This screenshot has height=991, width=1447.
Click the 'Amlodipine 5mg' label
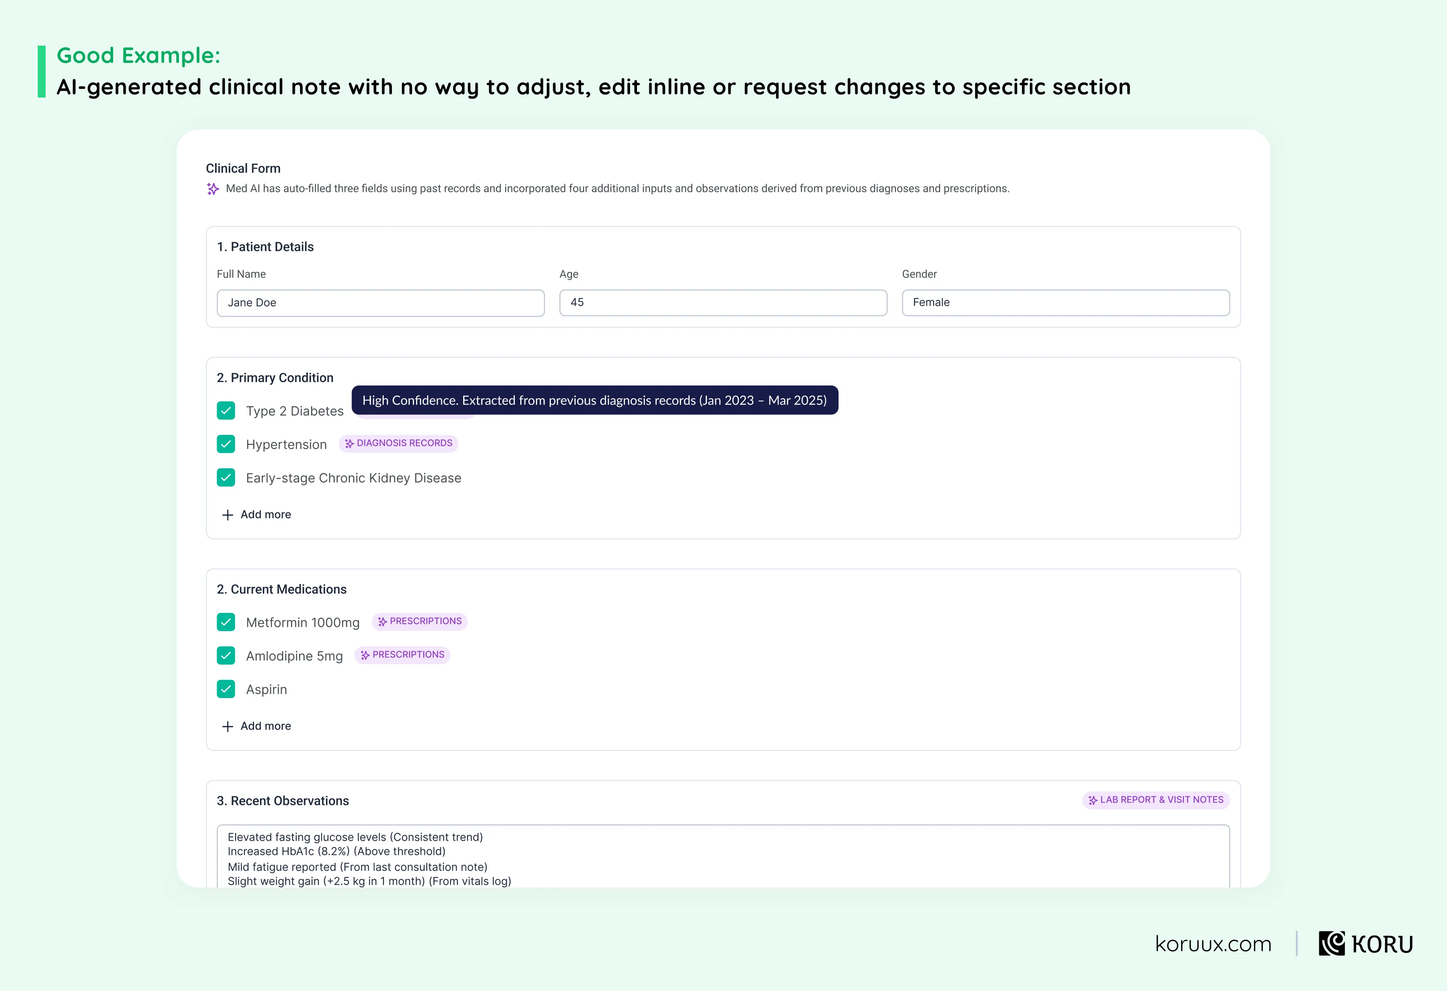[295, 656]
